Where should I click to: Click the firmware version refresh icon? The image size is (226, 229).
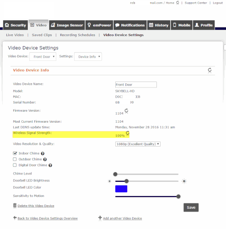(126, 110)
